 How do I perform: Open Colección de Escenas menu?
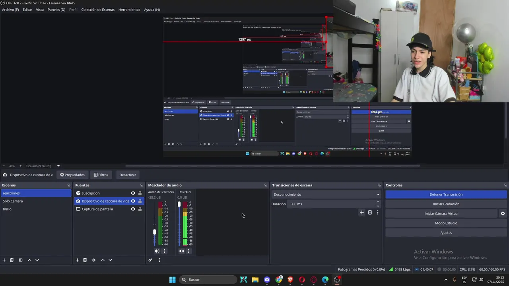click(98, 10)
